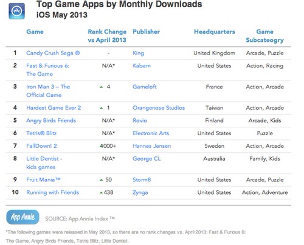This screenshot has width=304, height=245.
Task: Select the France headquarters cell
Action: pyautogui.click(x=214, y=87)
